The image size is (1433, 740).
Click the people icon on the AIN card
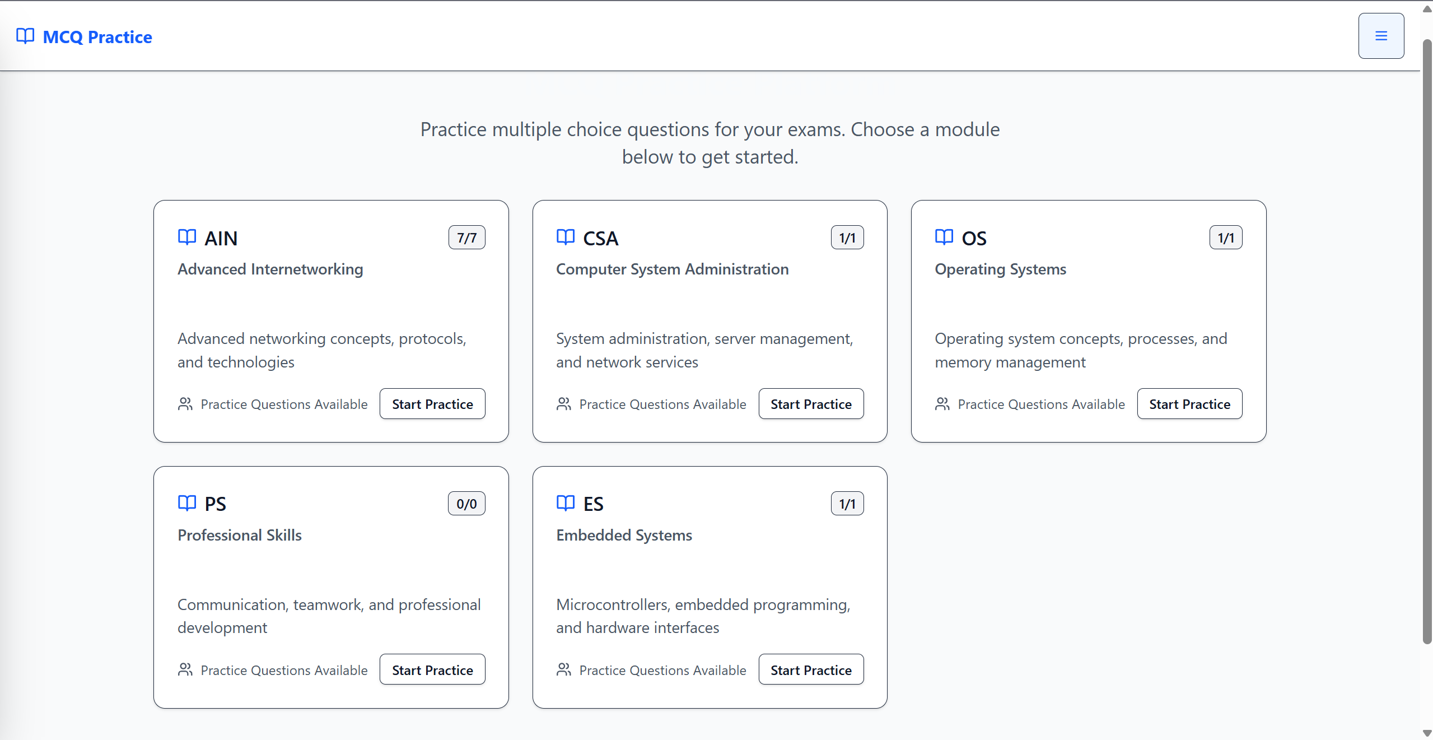pyautogui.click(x=185, y=403)
